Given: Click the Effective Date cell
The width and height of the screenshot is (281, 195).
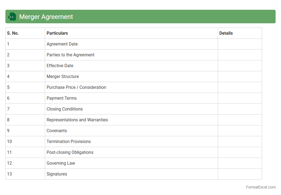Looking at the screenshot, I should tap(60, 66).
